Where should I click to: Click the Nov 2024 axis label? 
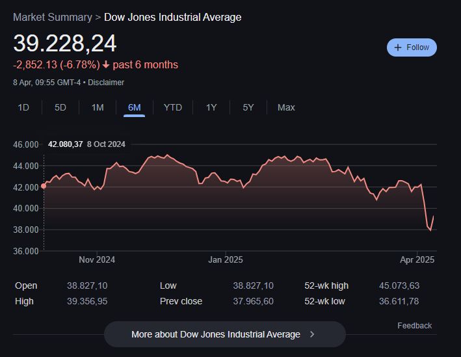coord(97,260)
